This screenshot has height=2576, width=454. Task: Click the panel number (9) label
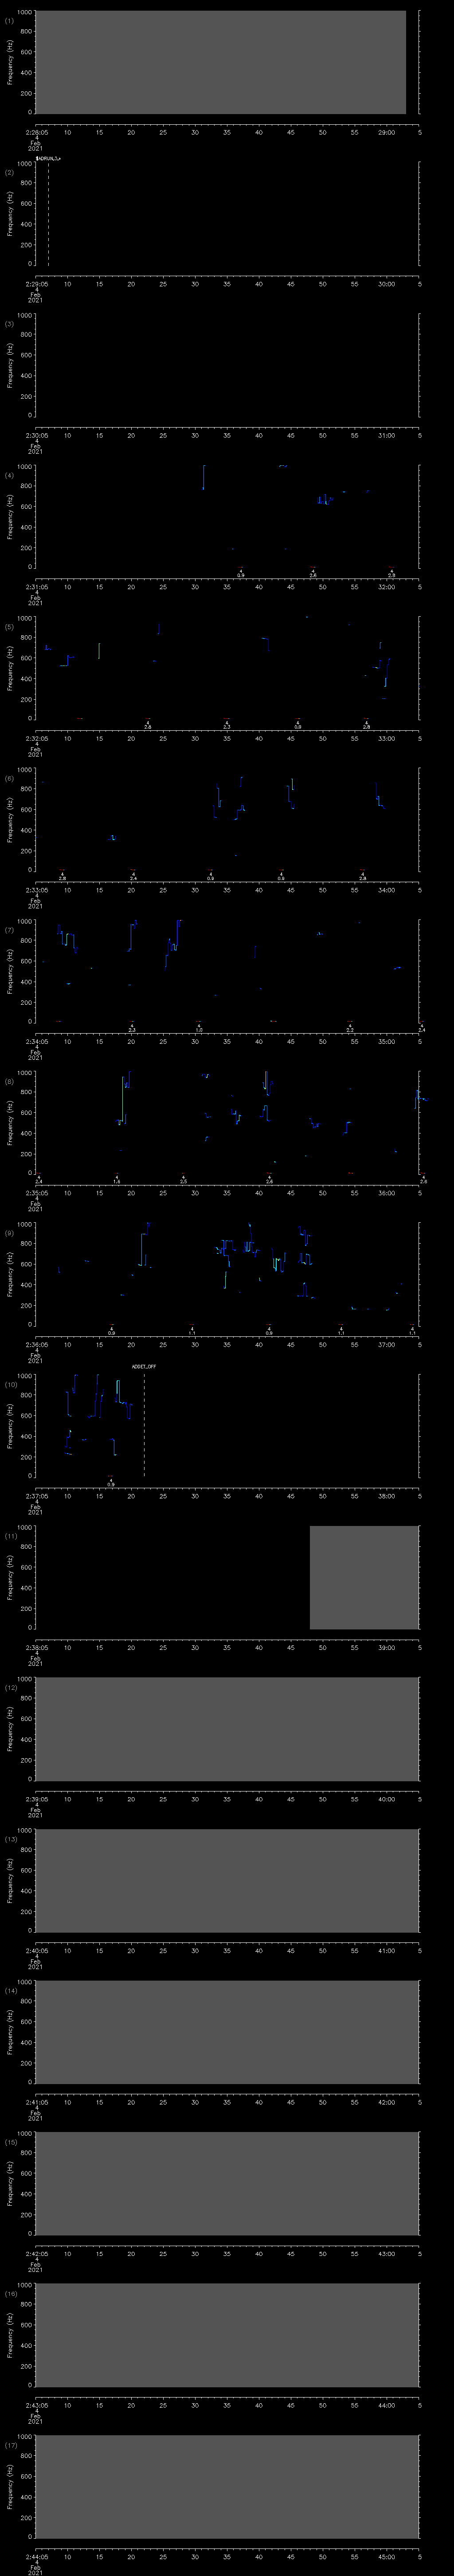pyautogui.click(x=9, y=1233)
